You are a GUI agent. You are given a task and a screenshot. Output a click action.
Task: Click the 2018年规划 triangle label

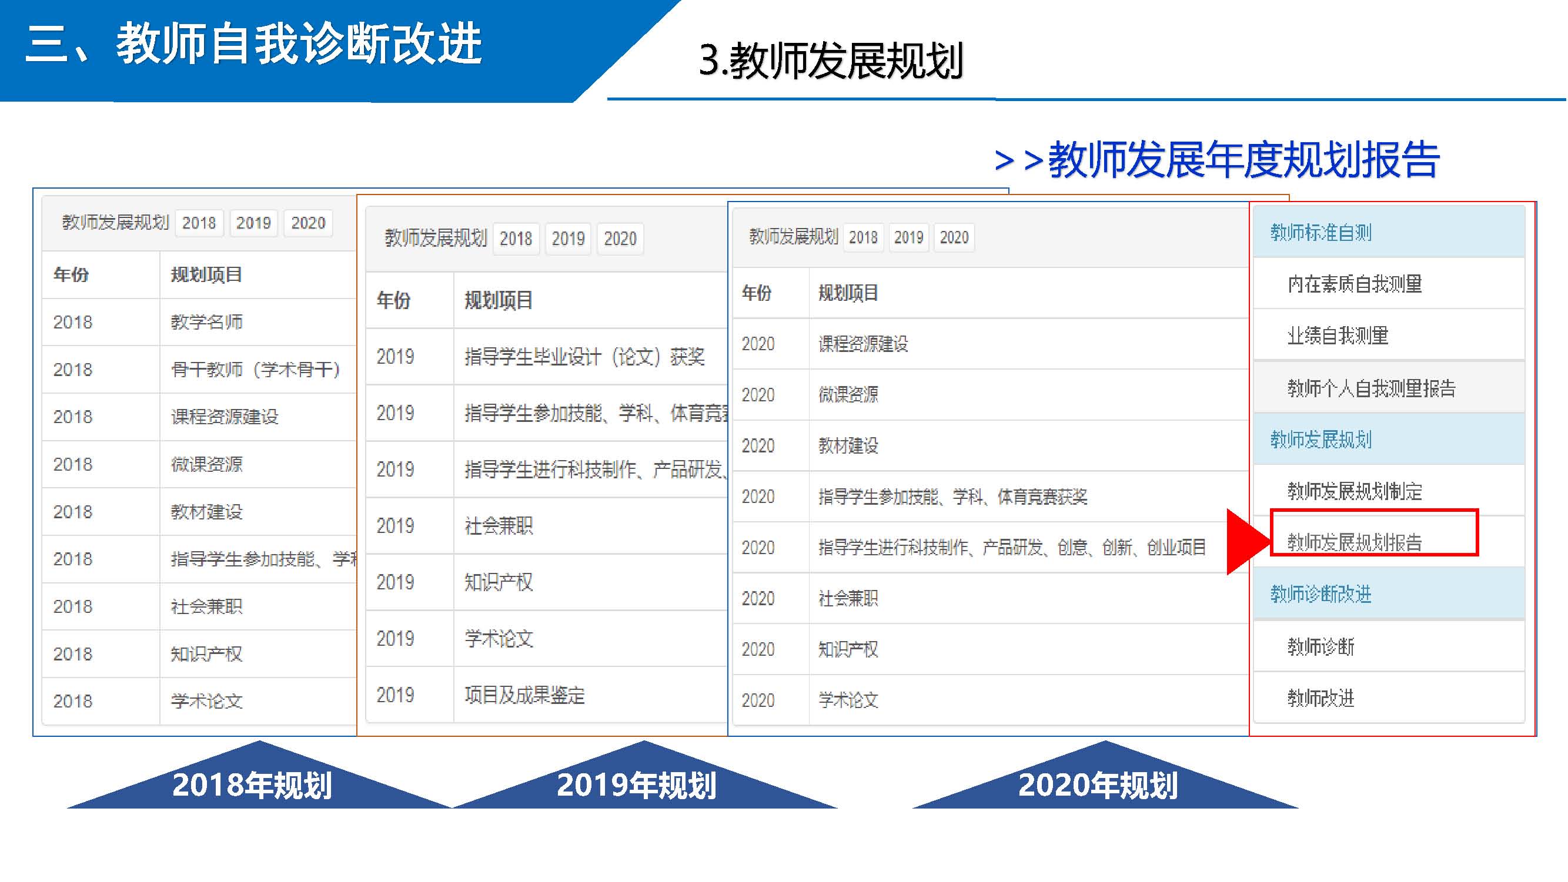click(252, 784)
